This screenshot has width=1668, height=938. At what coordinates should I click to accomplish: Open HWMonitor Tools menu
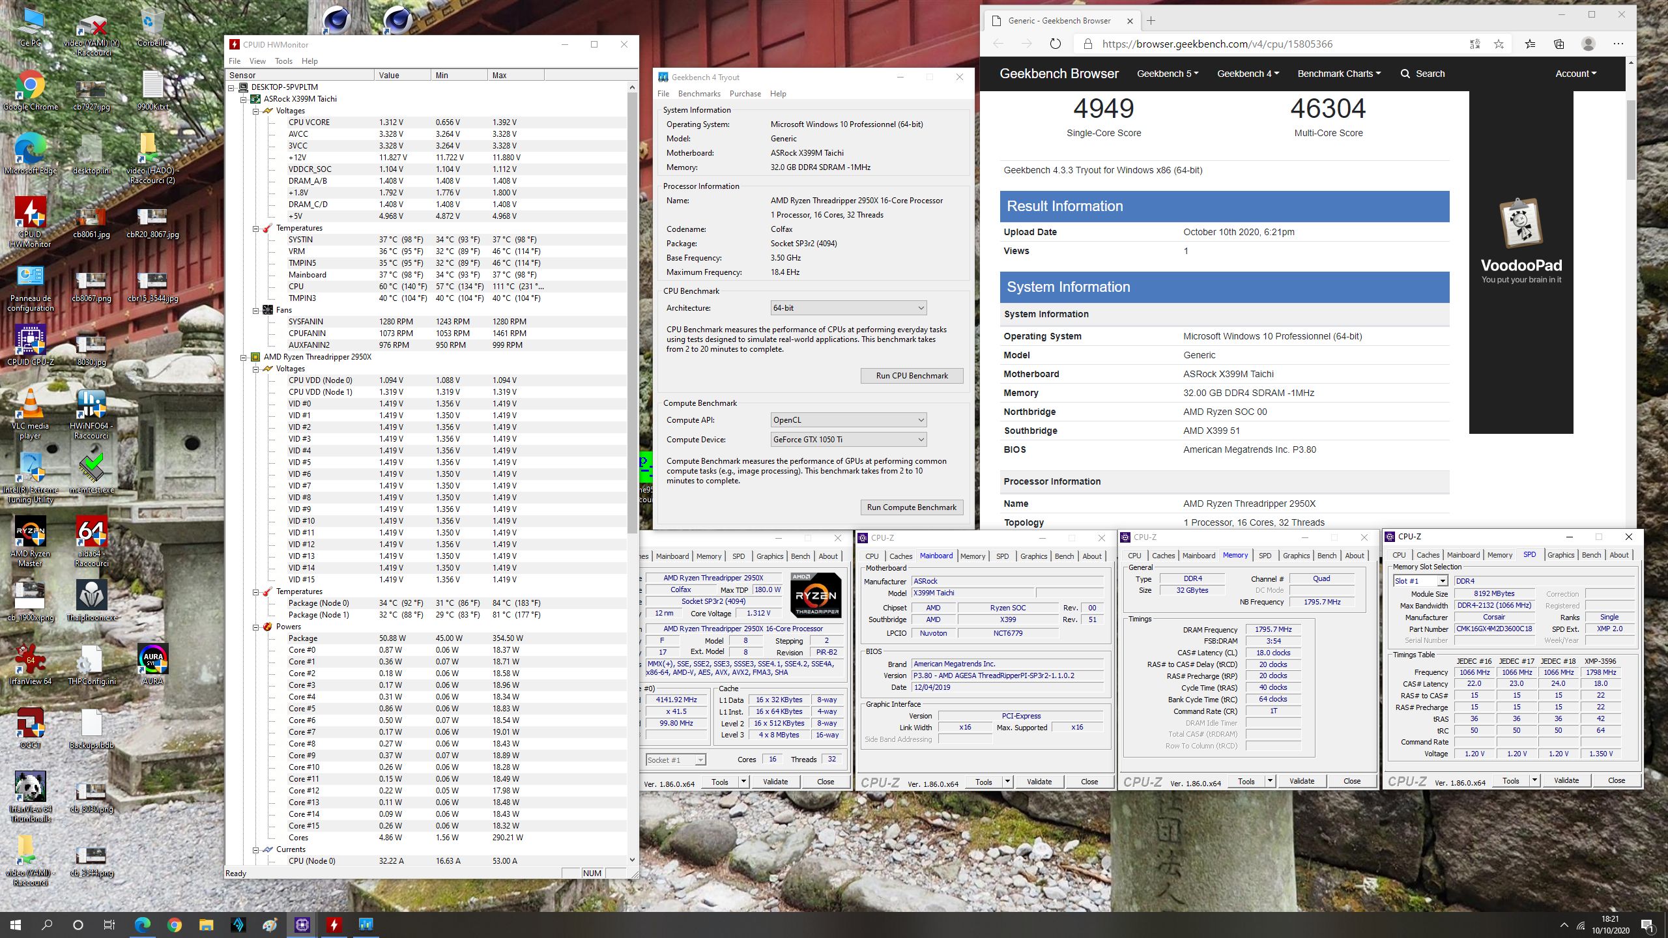point(283,61)
